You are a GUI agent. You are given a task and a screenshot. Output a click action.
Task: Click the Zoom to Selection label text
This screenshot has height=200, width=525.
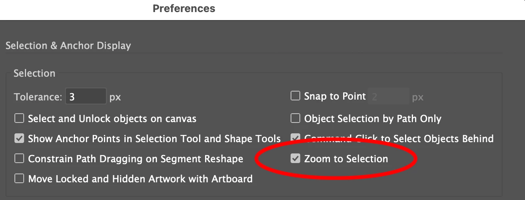346,159
